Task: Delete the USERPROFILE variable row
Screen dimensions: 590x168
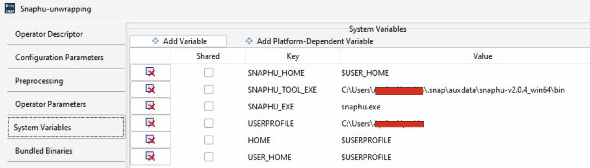Action: [150, 123]
